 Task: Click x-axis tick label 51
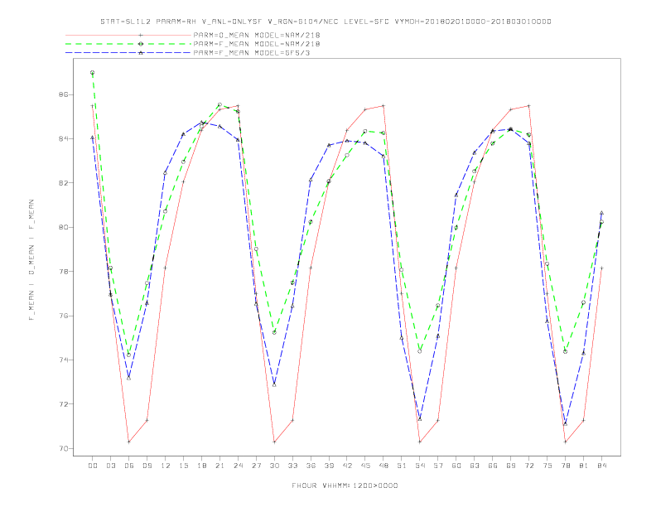(x=402, y=466)
